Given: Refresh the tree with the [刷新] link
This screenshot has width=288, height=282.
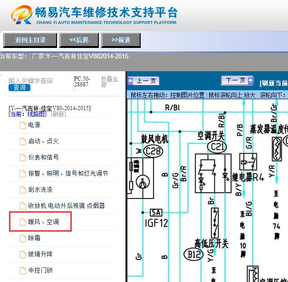Looking at the screenshot, I should pos(58,114).
